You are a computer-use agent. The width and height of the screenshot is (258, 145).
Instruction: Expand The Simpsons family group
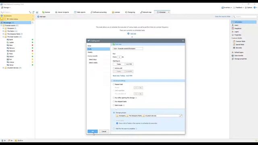3,34
